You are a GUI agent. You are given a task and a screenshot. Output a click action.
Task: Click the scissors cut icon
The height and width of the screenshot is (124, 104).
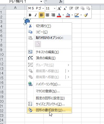30,26
